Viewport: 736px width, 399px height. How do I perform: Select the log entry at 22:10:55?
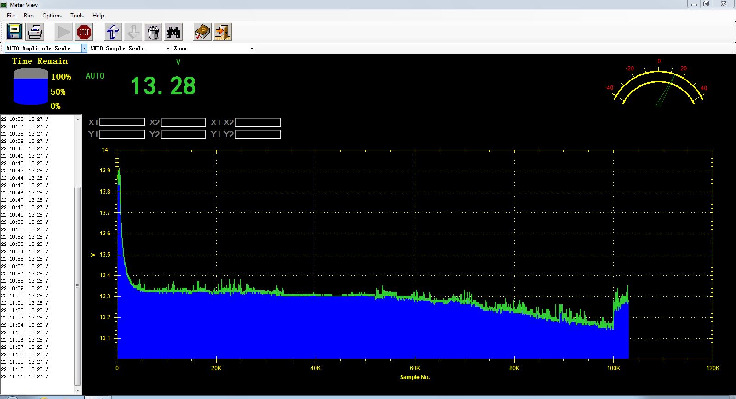pos(25,259)
